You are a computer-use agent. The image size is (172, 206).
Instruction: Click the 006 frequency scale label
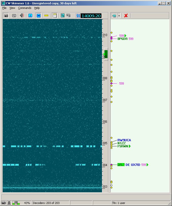click(105, 122)
